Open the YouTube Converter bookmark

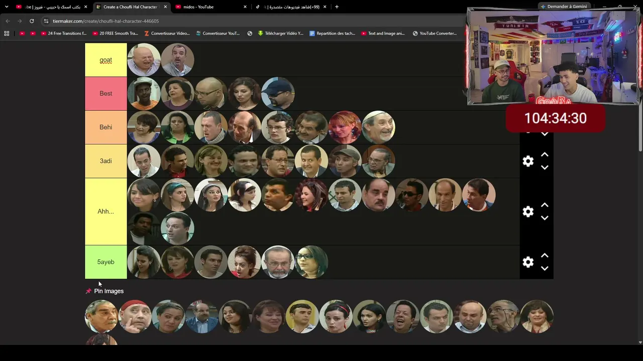click(435, 34)
